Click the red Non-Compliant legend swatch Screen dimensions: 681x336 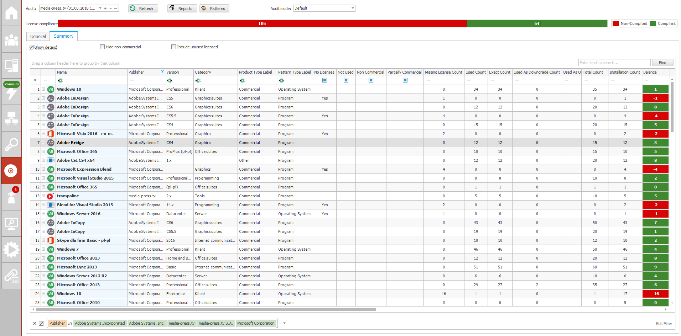615,23
